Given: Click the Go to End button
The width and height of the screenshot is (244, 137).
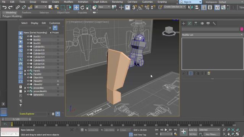Looking at the screenshot, I should tap(175, 130).
